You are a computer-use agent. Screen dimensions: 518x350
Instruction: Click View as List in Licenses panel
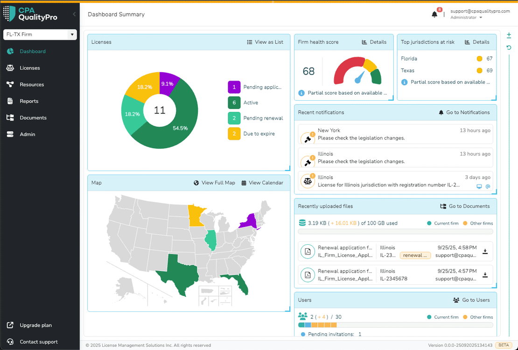265,42
